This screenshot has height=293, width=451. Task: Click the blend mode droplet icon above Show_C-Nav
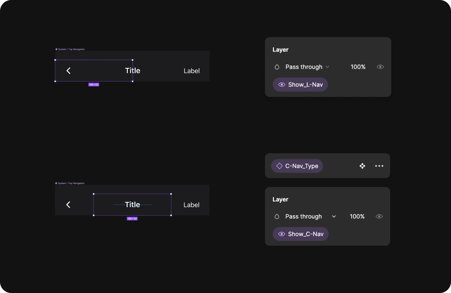click(277, 216)
